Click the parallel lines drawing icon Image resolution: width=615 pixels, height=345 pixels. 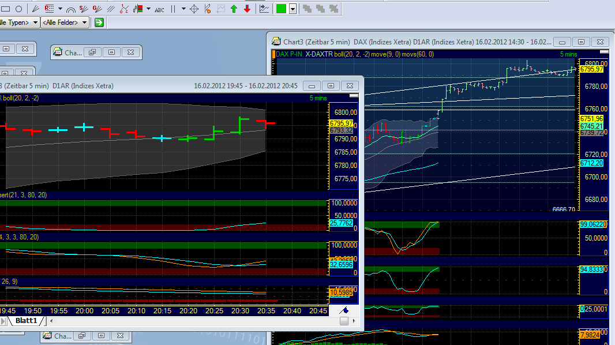point(110,9)
